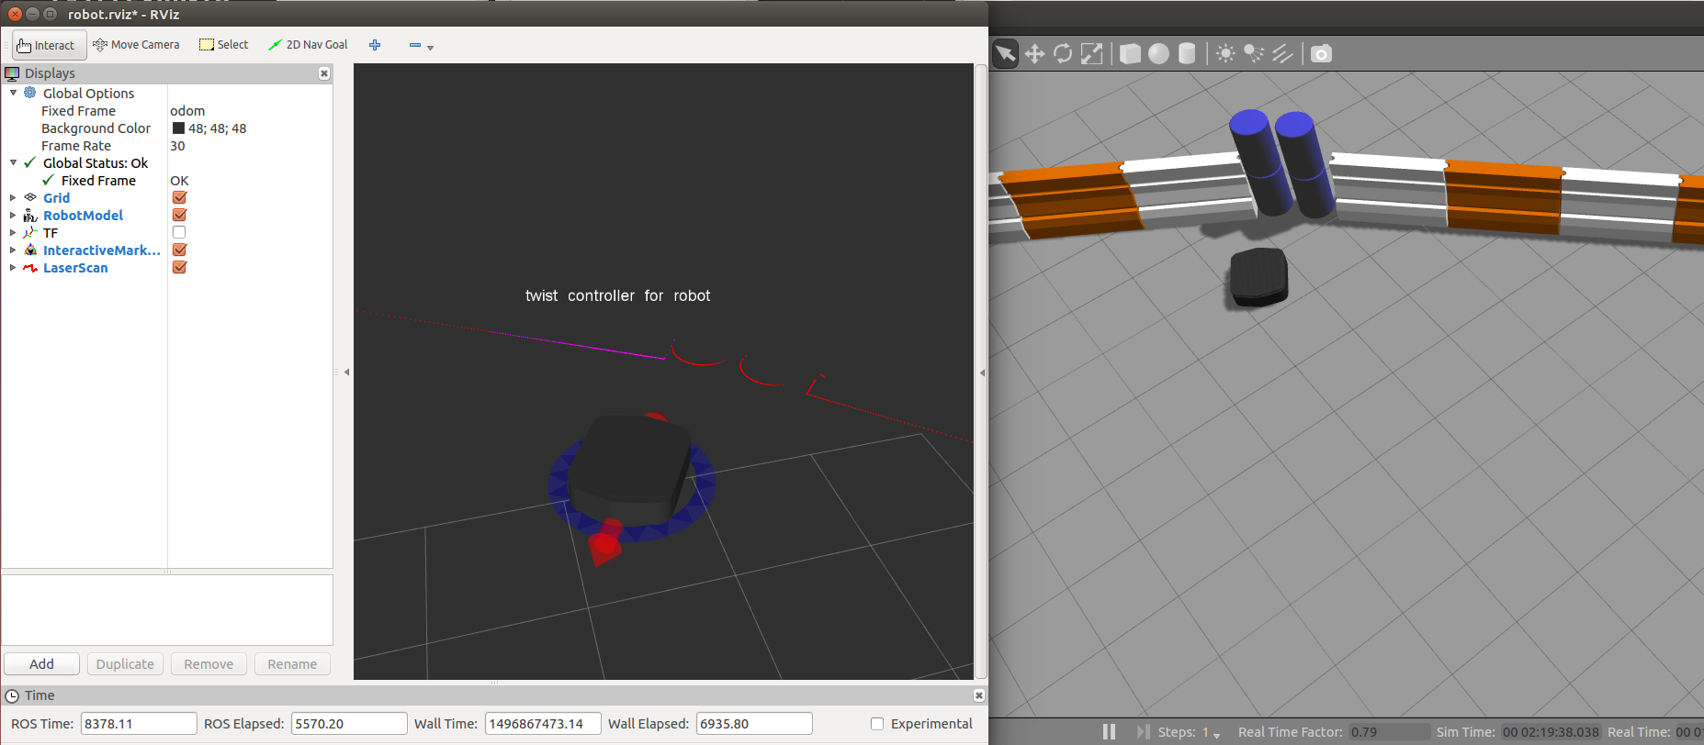The height and width of the screenshot is (745, 1704).
Task: Select the Gazebo translate mode tool
Action: click(x=1034, y=54)
